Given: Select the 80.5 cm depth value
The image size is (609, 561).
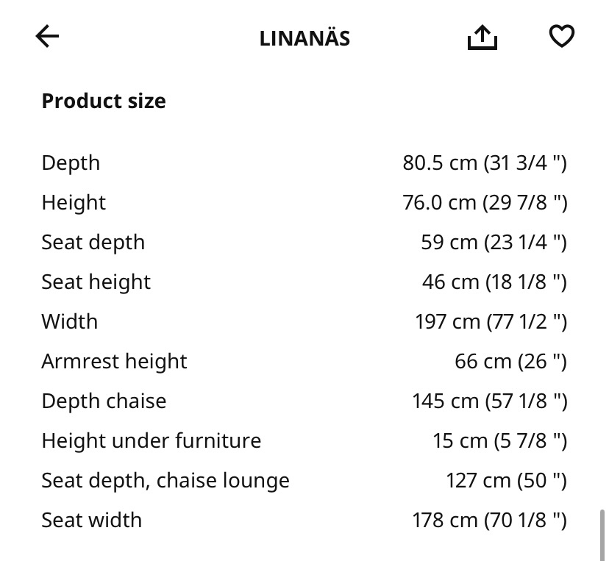Looking at the screenshot, I should 485,162.
